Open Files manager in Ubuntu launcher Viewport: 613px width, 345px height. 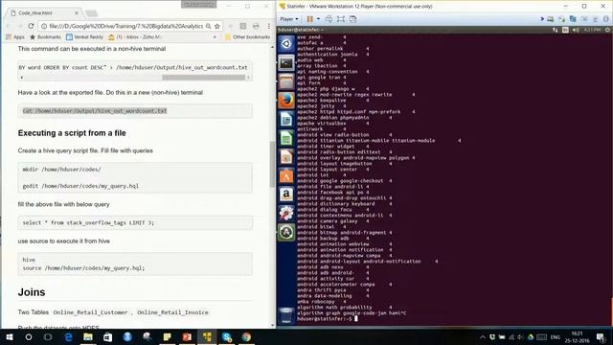click(286, 81)
